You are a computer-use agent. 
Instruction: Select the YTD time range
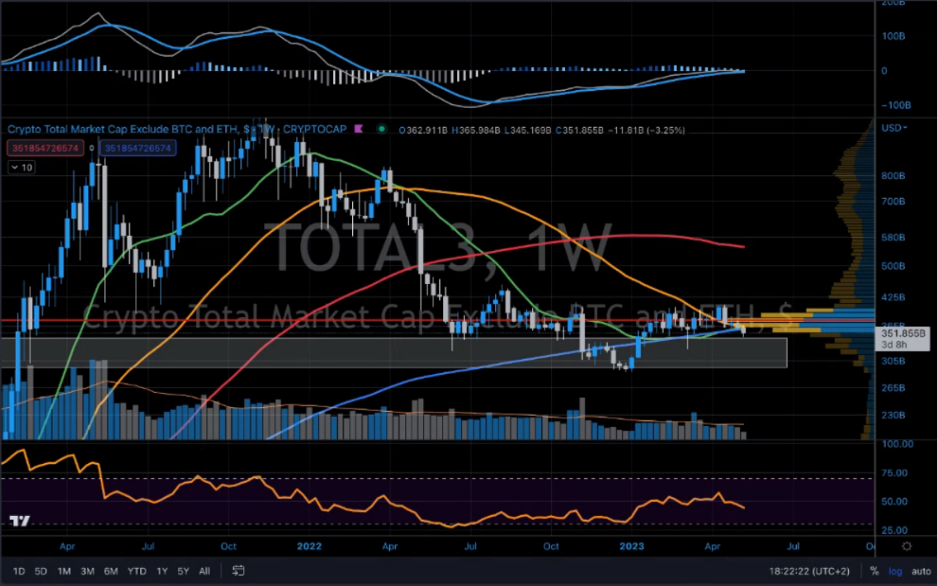[137, 571]
